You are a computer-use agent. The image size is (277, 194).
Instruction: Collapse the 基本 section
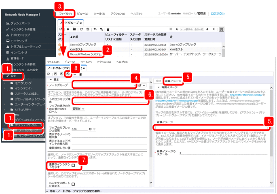tap(51, 80)
